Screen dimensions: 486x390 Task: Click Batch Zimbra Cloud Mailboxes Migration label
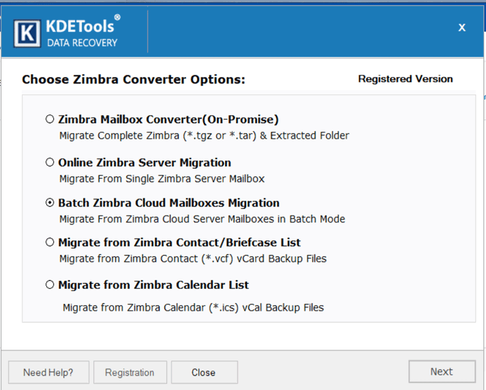click(169, 203)
